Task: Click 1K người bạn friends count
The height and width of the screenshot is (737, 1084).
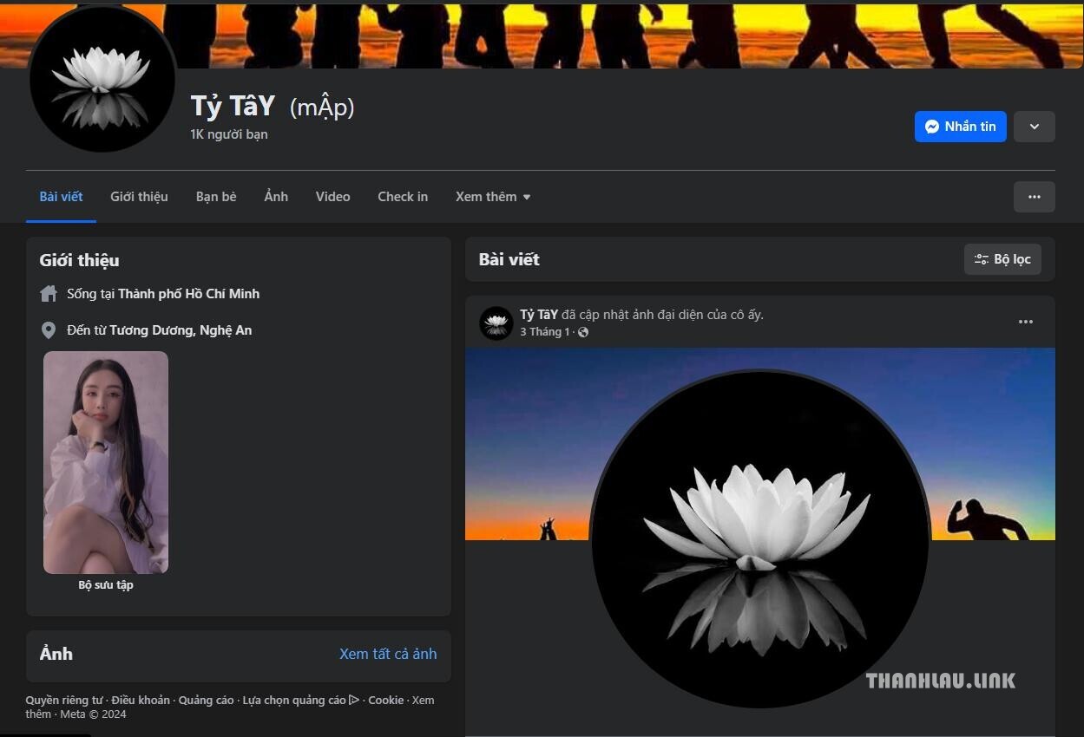Action: pyautogui.click(x=229, y=134)
